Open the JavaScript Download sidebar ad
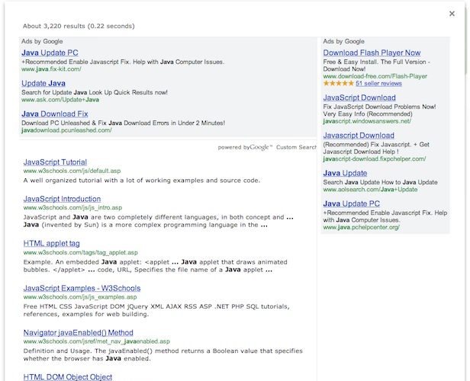 pyautogui.click(x=359, y=98)
